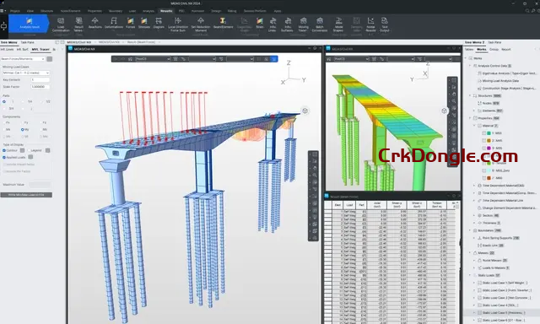
Task: Open the Stresses results icon
Action: tap(144, 23)
